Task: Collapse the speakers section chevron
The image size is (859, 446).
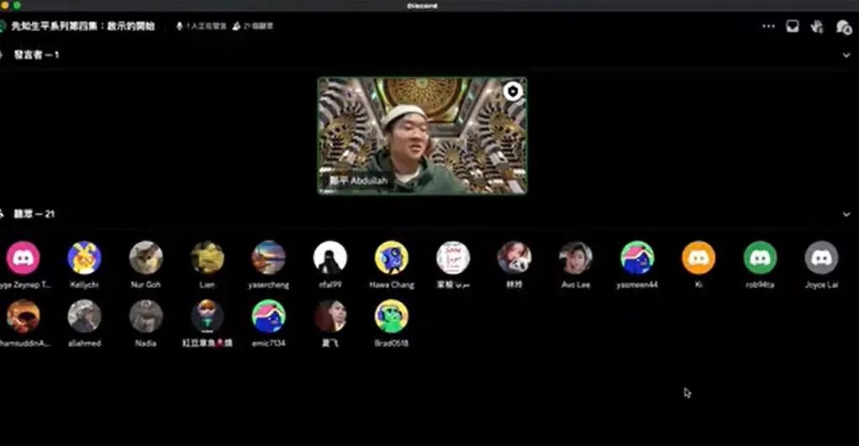Action: [x=846, y=55]
